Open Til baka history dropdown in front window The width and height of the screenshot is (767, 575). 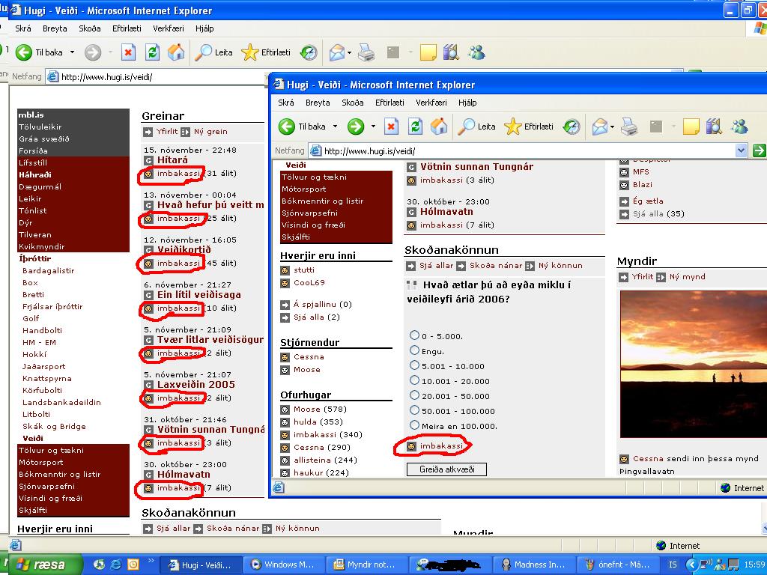[335, 126]
